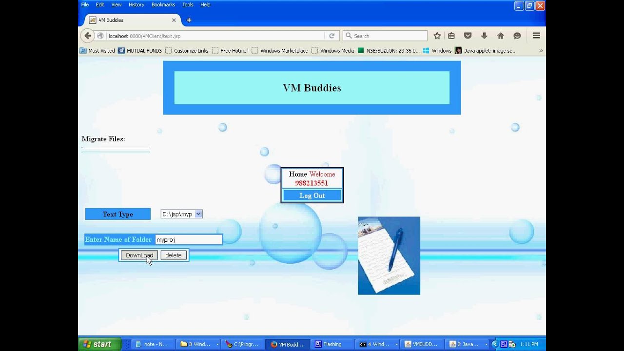
Task: Open the Windows bookmark with logo
Action: pyautogui.click(x=437, y=51)
